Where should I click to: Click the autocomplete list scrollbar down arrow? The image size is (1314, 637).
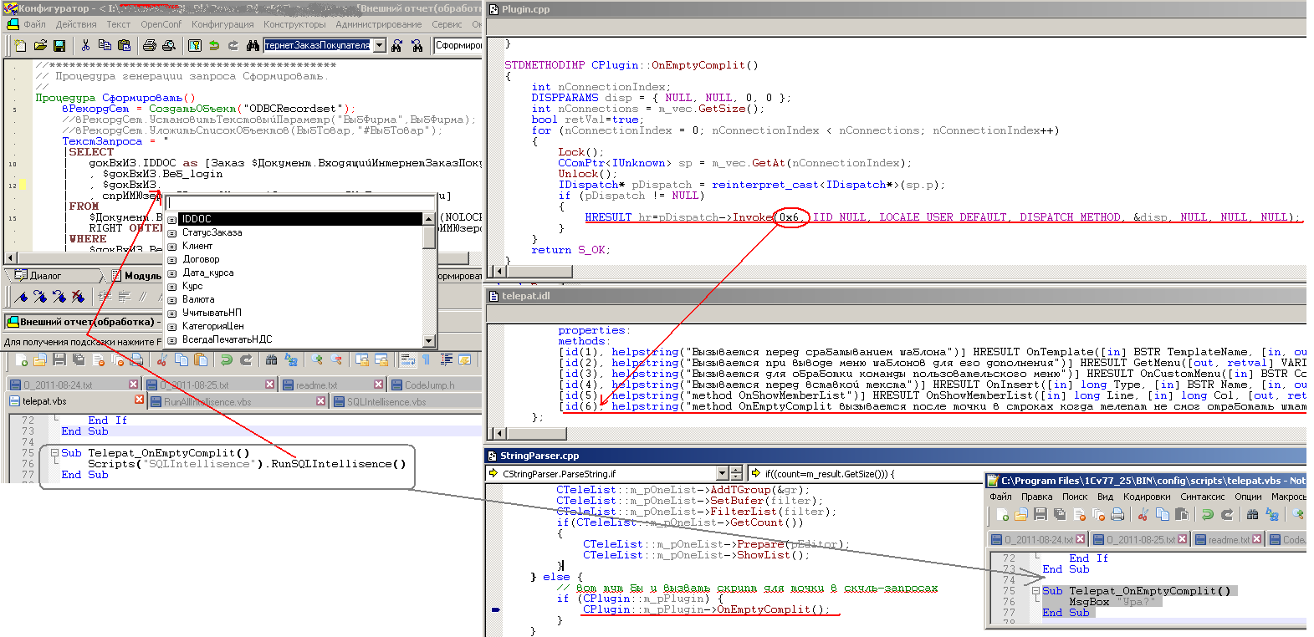(x=429, y=340)
